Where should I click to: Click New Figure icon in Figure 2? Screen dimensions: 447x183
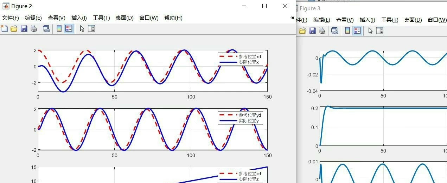point(4,29)
